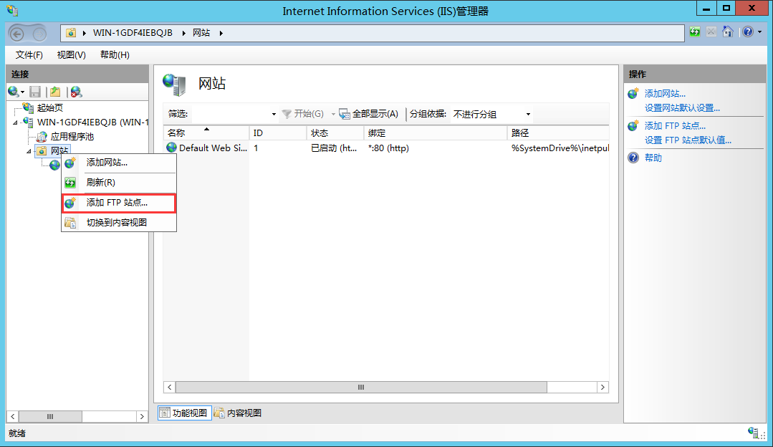Click breadcrumb arrow after 网站
773x447 pixels.
click(x=221, y=33)
